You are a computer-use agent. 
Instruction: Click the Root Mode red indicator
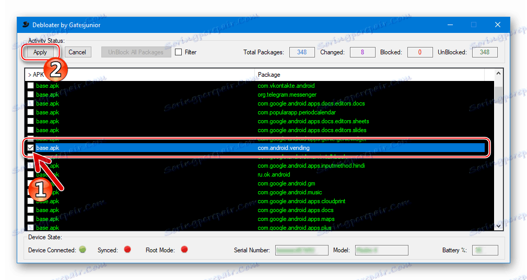tap(184, 249)
